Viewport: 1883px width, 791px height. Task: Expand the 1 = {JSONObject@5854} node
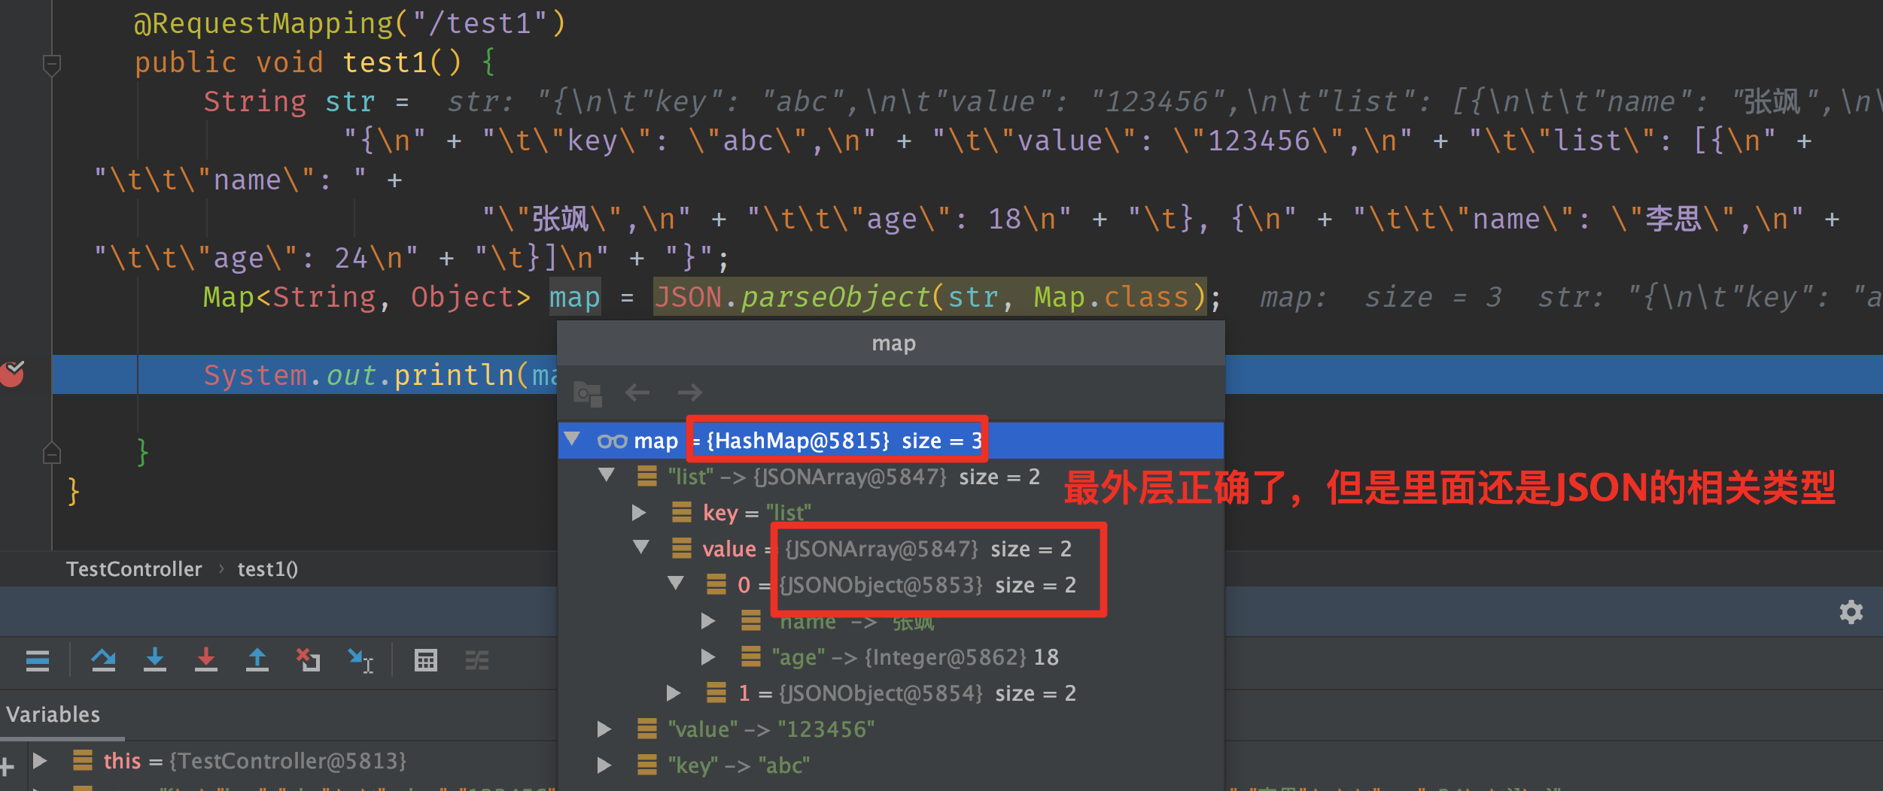coord(673,693)
